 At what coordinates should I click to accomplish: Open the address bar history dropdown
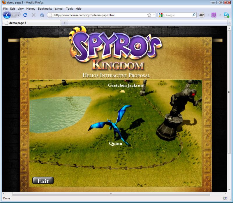point(154,15)
